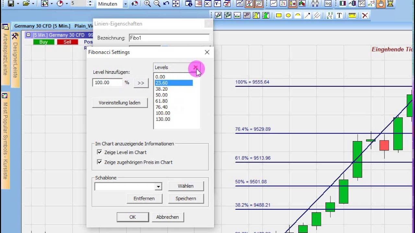Select the bar chart type icon
This screenshot has width=415, height=233.
[283, 4]
